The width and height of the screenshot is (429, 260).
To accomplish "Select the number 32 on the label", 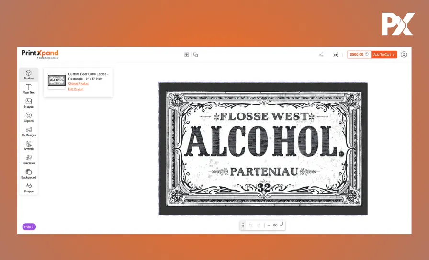I will [x=264, y=188].
